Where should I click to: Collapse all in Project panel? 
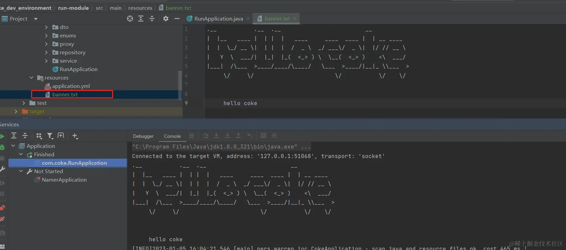pos(152,19)
